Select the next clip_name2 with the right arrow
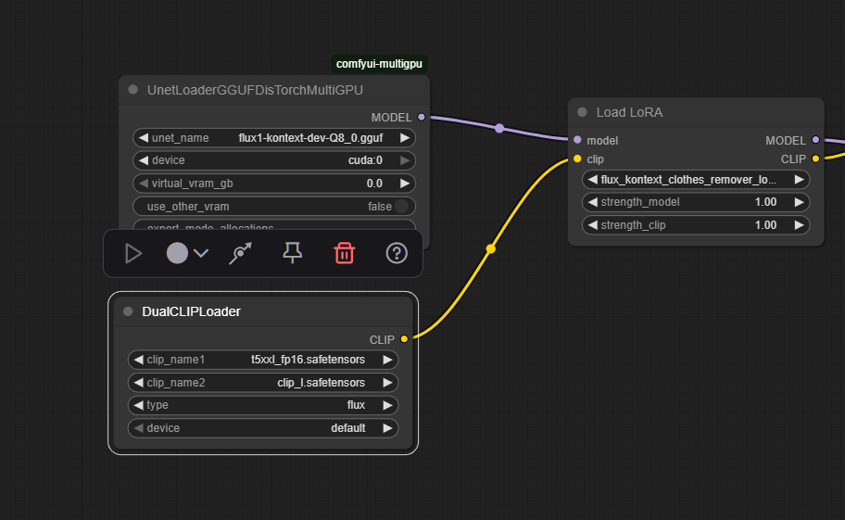 click(x=387, y=383)
